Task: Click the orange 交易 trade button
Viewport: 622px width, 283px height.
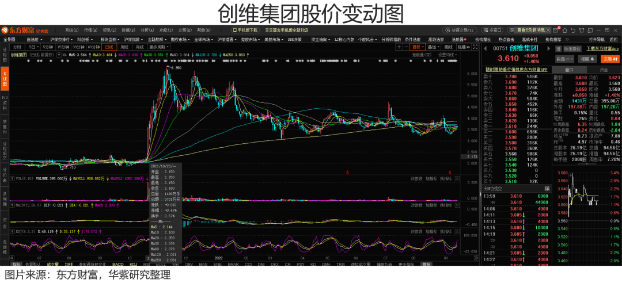Action: [610, 59]
